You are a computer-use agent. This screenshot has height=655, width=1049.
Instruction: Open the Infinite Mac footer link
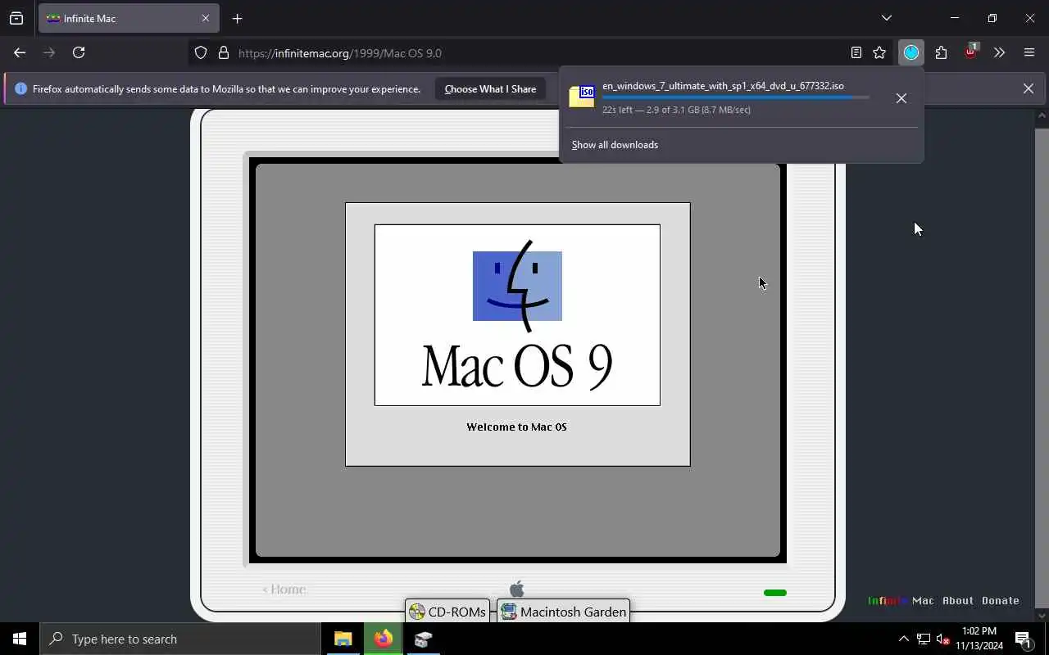[900, 600]
